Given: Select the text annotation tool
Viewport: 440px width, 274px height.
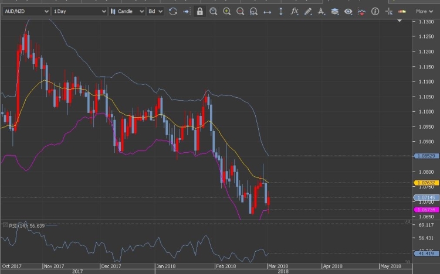Looking at the screenshot, I should 321,11.
